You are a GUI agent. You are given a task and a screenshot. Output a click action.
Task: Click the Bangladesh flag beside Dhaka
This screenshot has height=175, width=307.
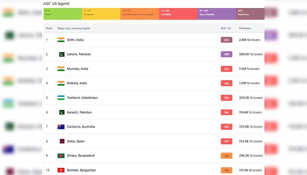[61, 156]
